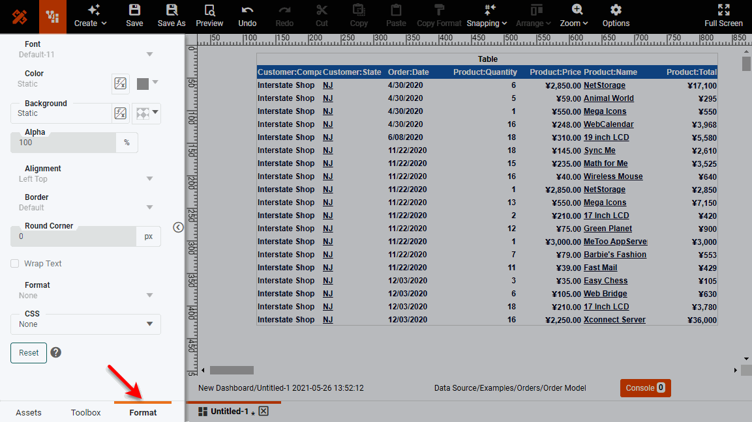Click the Undo icon
752x422 pixels.
[x=247, y=16]
